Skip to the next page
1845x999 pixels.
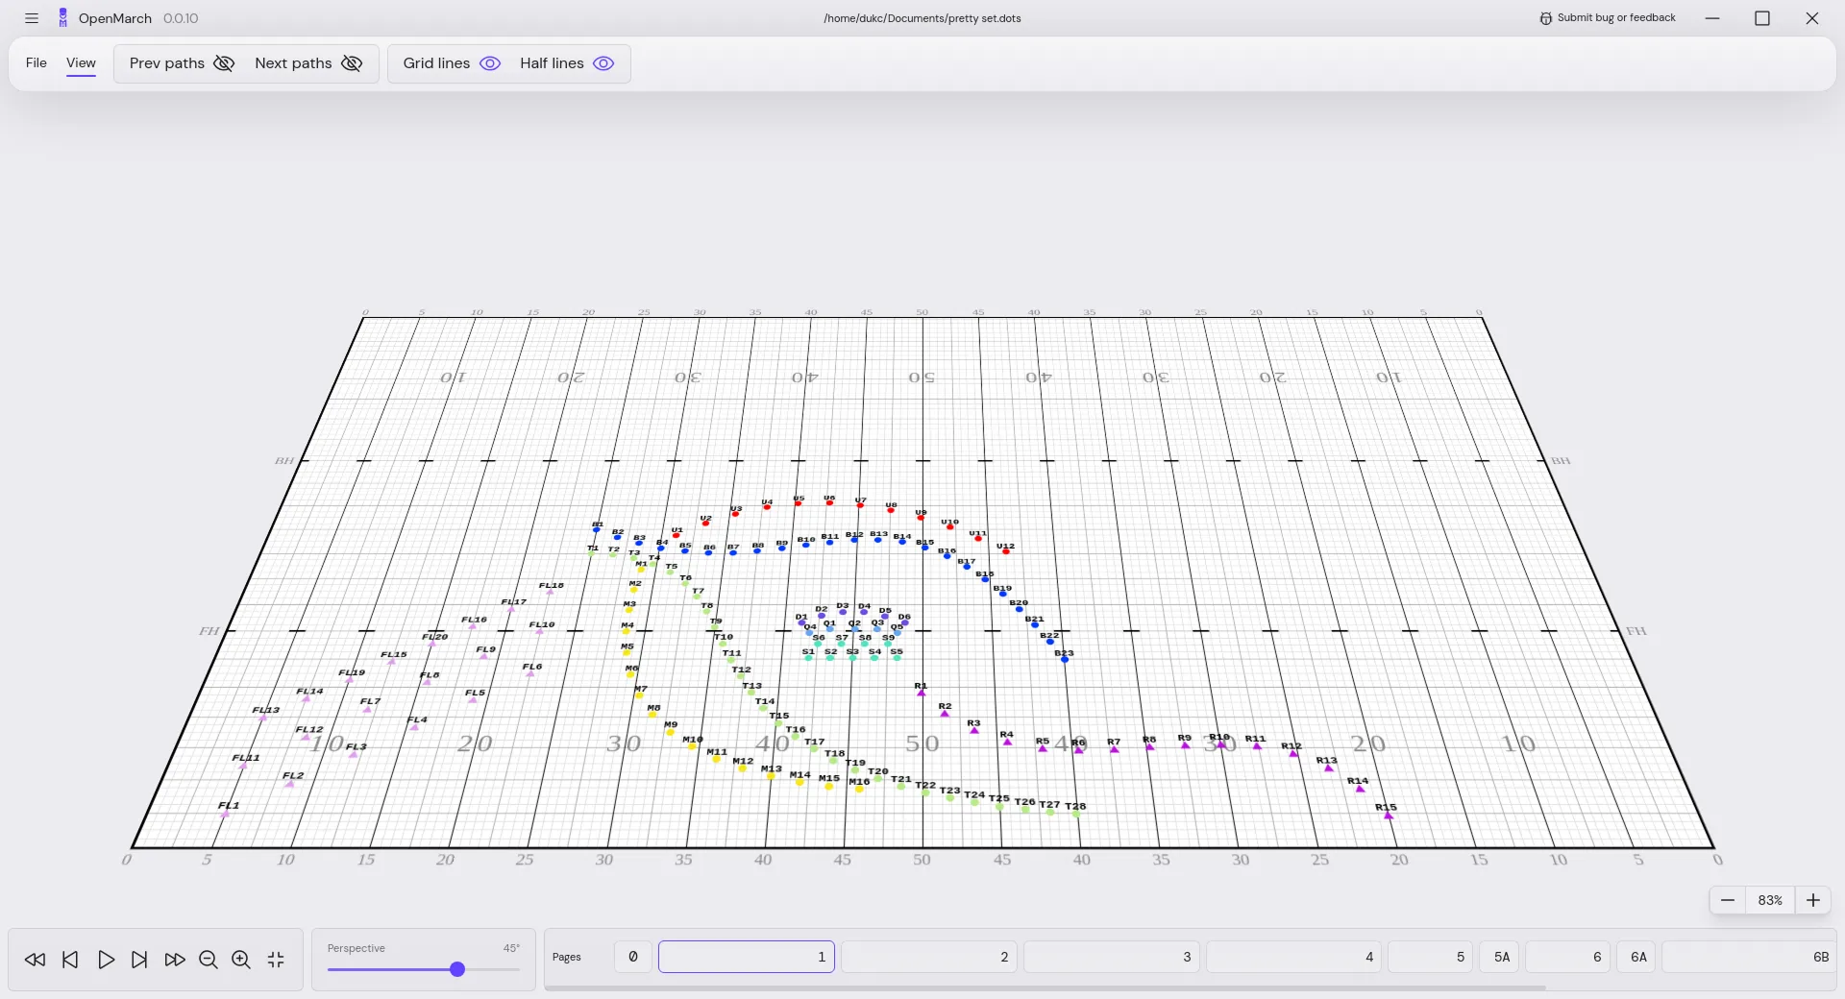(139, 960)
